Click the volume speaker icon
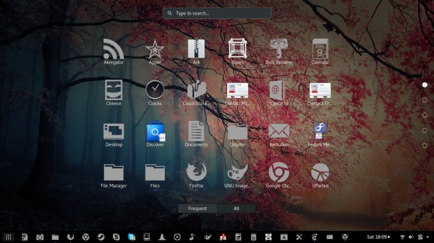Image resolution: width=434 pixels, height=243 pixels. pyautogui.click(x=411, y=237)
